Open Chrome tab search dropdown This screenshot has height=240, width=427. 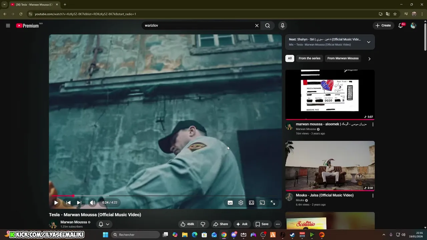(x=4, y=5)
